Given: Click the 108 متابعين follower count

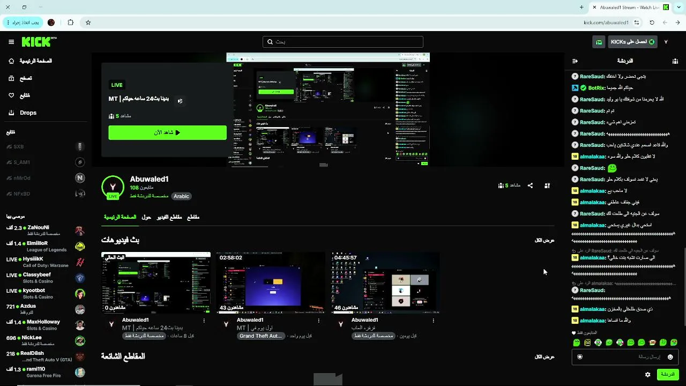Looking at the screenshot, I should coord(142,188).
